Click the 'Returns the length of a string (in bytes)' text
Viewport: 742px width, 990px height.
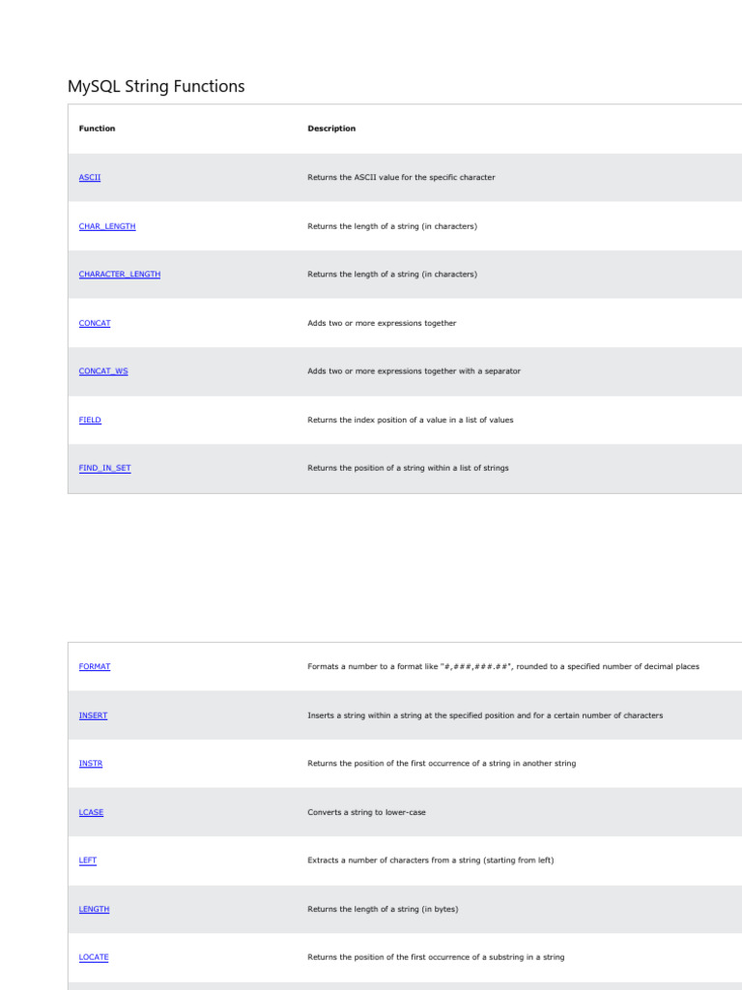(383, 909)
